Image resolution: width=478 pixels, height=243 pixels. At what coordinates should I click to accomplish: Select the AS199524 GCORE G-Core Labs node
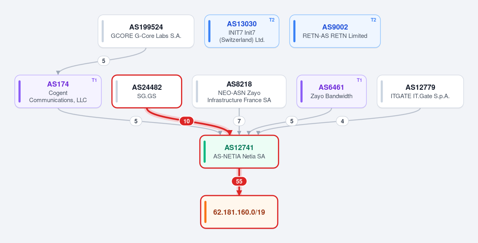tap(146, 31)
